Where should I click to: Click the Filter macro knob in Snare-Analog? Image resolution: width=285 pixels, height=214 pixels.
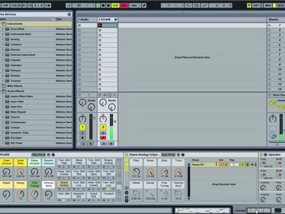(x=136, y=172)
